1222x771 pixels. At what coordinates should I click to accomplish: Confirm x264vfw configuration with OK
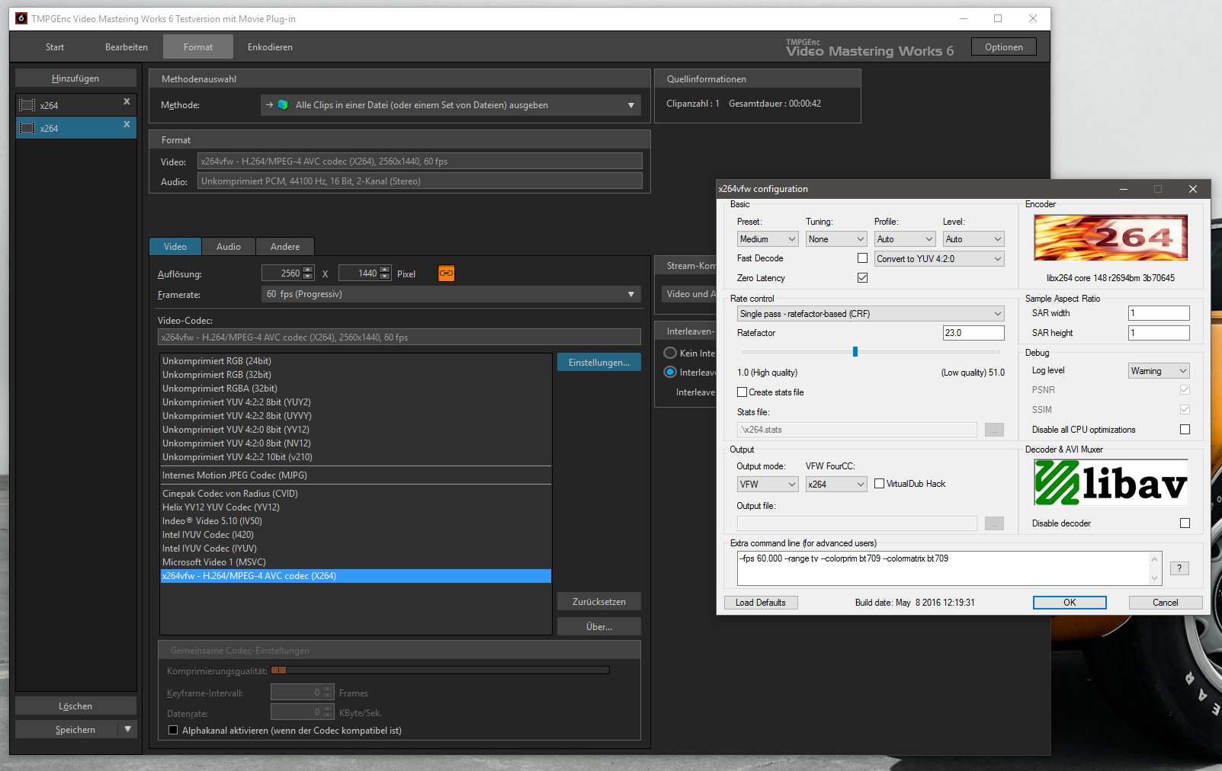pos(1070,603)
